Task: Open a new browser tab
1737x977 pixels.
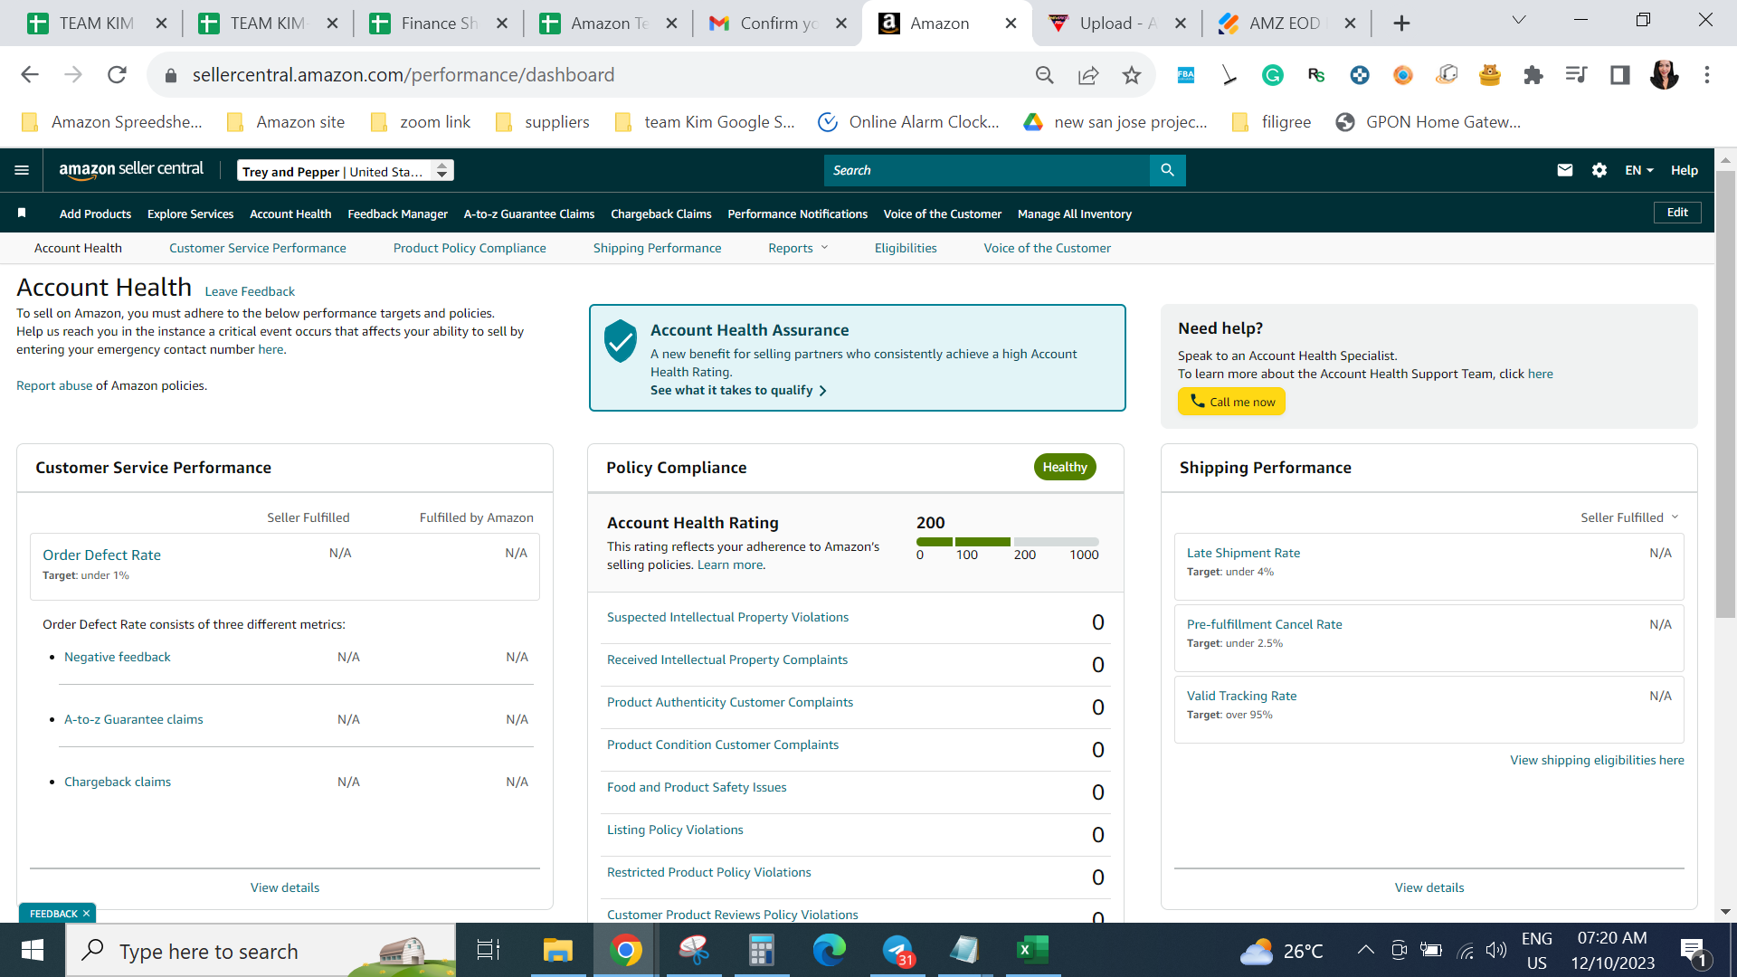Action: click(x=1401, y=24)
